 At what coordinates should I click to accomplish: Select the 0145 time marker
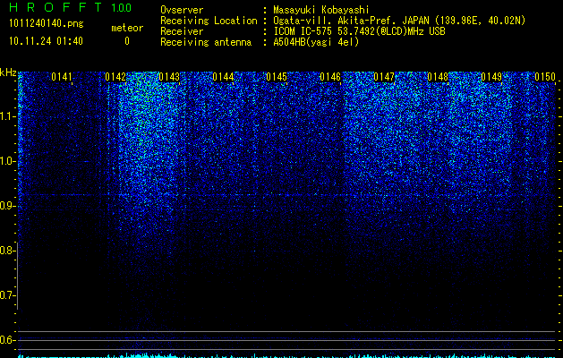[x=277, y=77]
